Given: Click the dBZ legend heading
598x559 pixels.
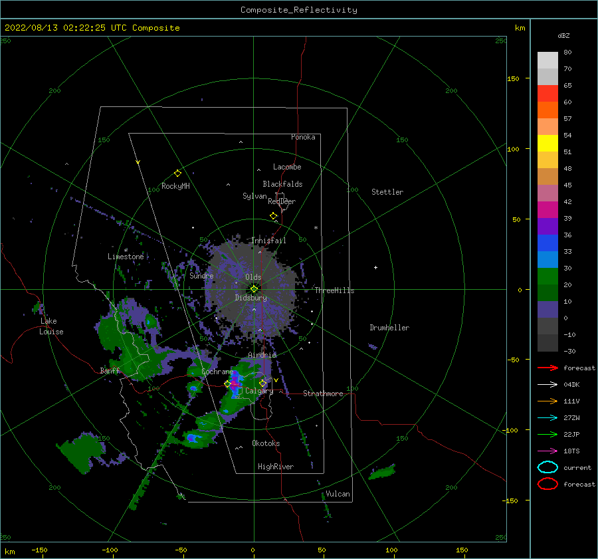Looking at the screenshot, I should [563, 35].
